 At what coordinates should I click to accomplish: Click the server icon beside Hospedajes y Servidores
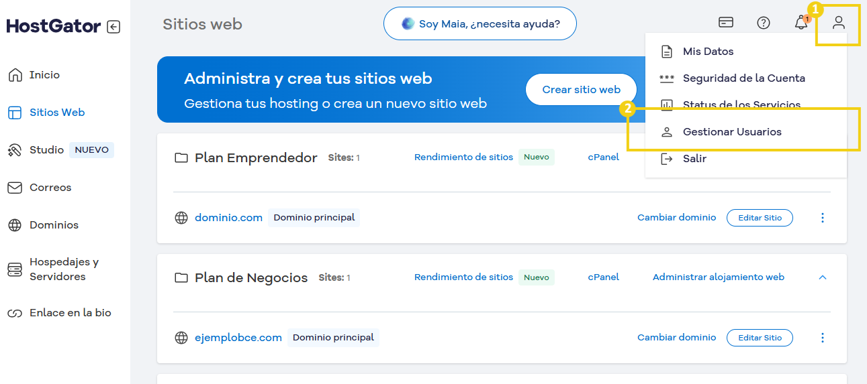coord(15,269)
